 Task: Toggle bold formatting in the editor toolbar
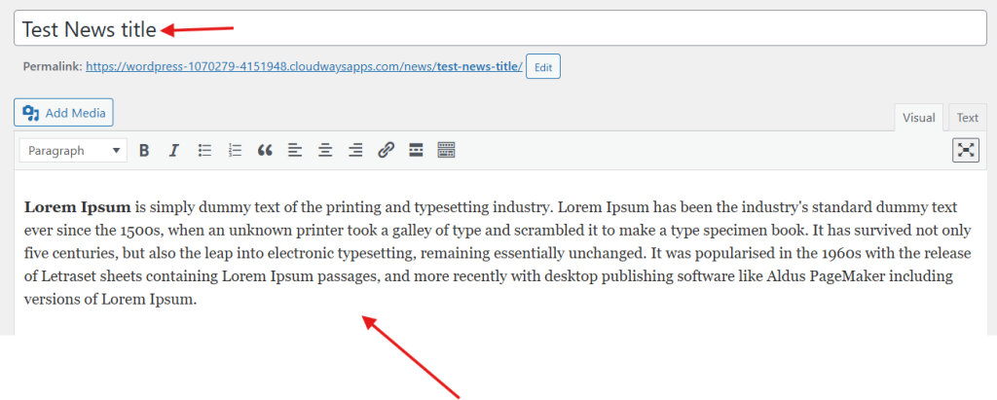pos(144,150)
